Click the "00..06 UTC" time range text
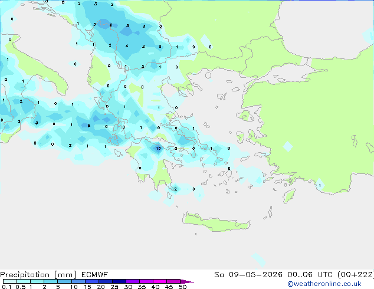The width and height of the screenshot is (374, 289). click(x=310, y=275)
